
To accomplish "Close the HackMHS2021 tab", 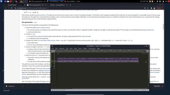I will [x=25, y=5].
